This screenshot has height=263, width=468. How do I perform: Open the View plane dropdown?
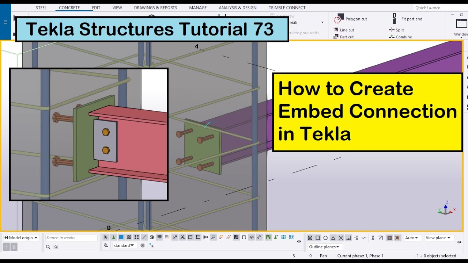click(x=439, y=238)
